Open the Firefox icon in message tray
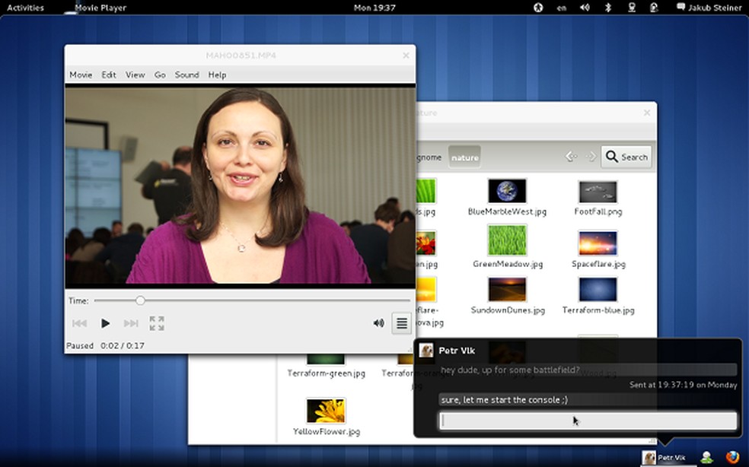749x467 pixels. pos(732,457)
